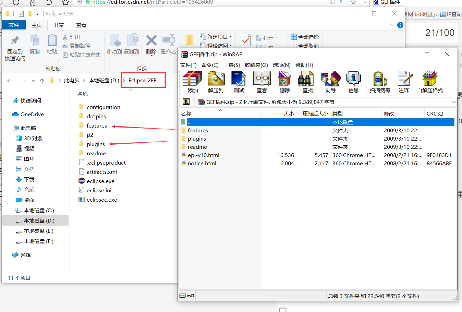Click Copy path (复制路径) in Explorer ribbon
This screenshot has height=312, width=462.
[76, 46]
